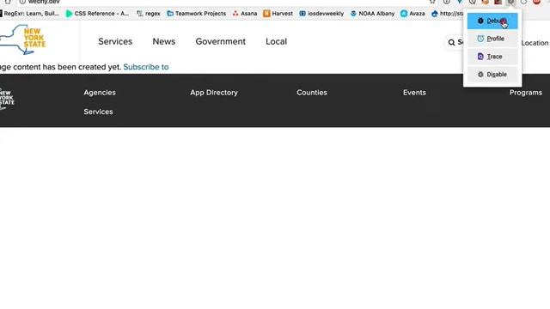Screen dimensions: 550x309
Task: Click the magnifying glass search icon
Action: pyautogui.click(x=451, y=43)
